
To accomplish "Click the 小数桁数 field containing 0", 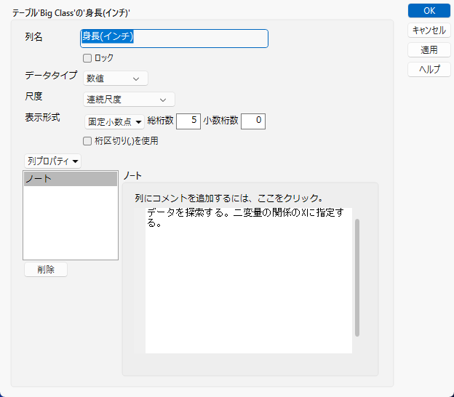I will pyautogui.click(x=253, y=121).
